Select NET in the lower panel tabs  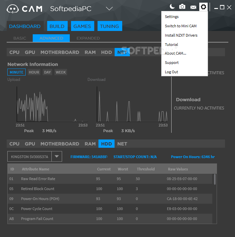122,144
